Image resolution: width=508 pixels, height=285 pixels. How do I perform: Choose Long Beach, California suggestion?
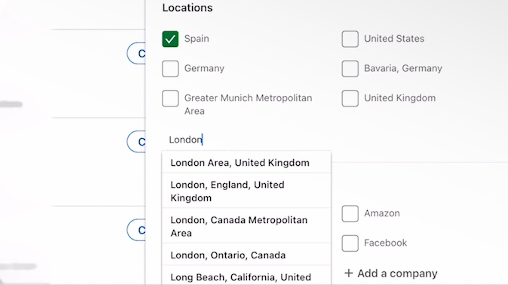241,277
